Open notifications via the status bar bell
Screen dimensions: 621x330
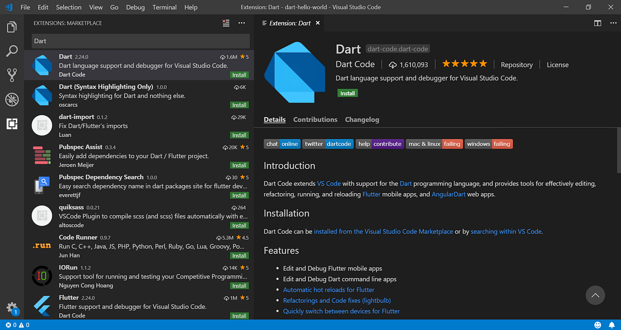click(x=612, y=325)
